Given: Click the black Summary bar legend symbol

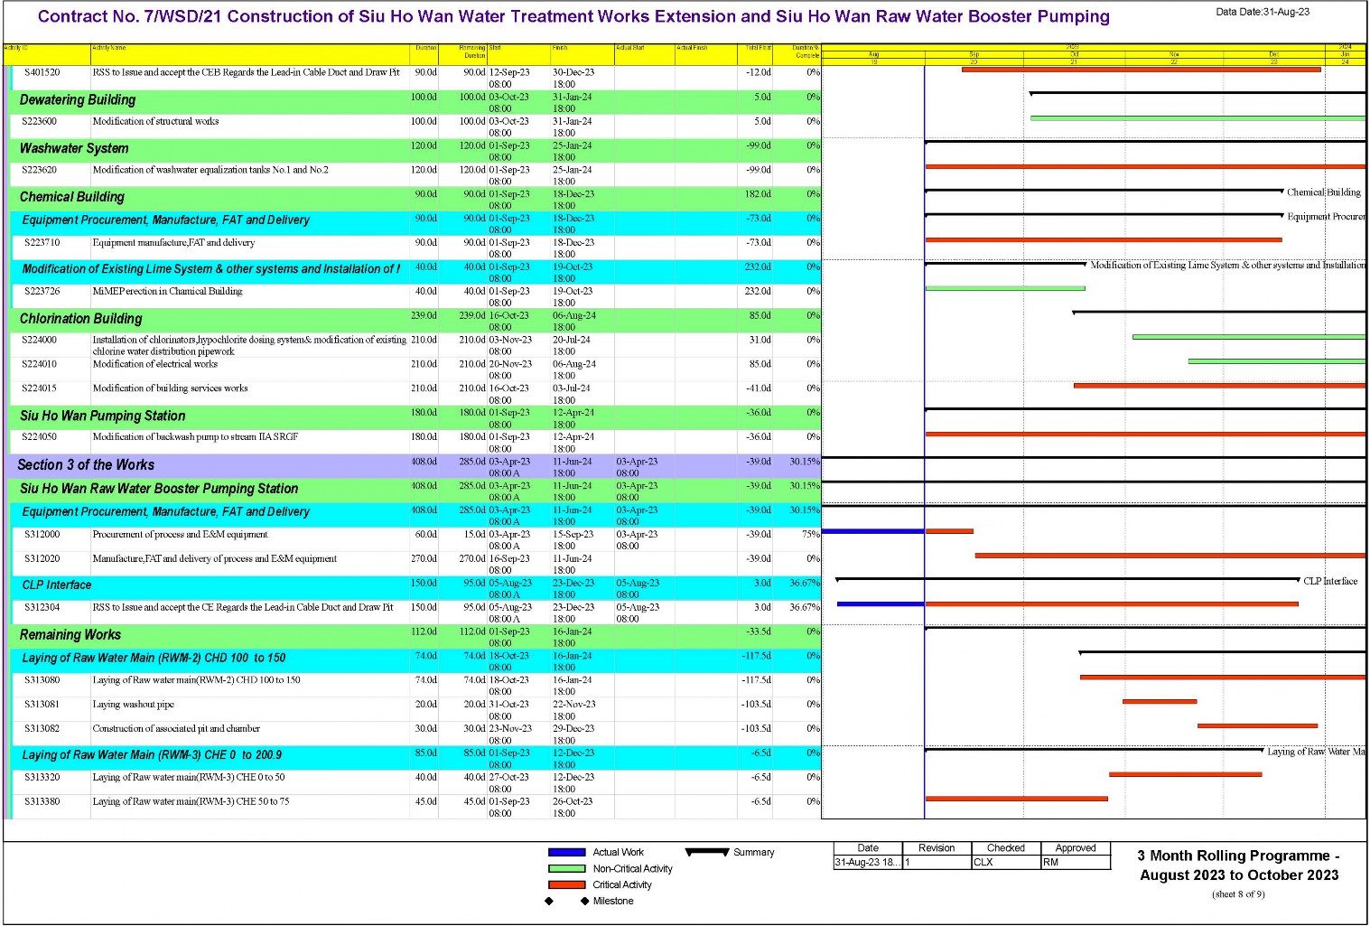Looking at the screenshot, I should point(707,852).
